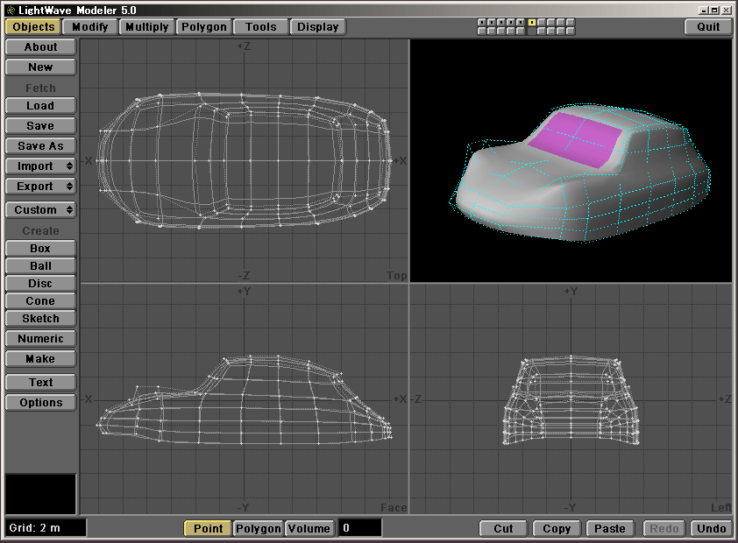The height and width of the screenshot is (543, 738).
Task: Select foreground layer 5 button
Action: [521, 22]
